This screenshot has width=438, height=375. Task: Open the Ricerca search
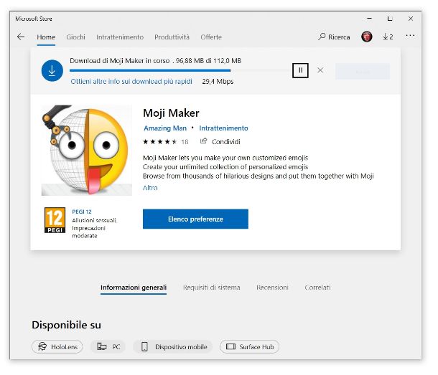[x=334, y=37]
